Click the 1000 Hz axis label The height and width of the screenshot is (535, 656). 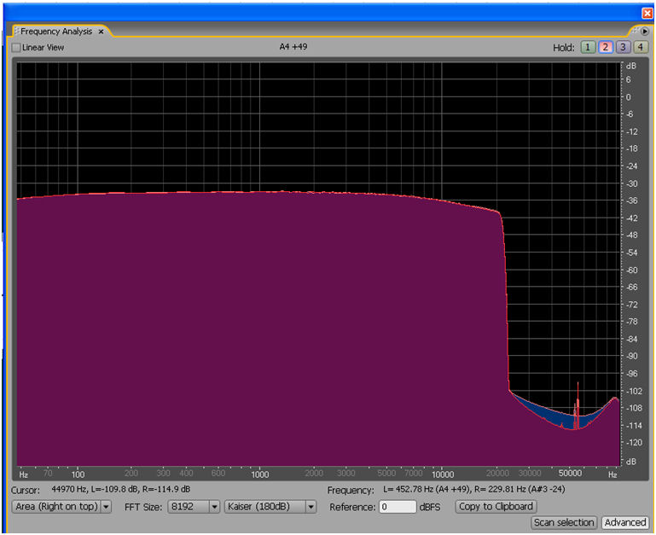[x=260, y=474]
